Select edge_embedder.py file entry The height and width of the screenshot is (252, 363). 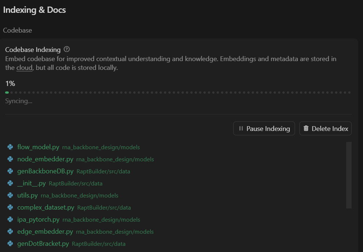(x=45, y=232)
